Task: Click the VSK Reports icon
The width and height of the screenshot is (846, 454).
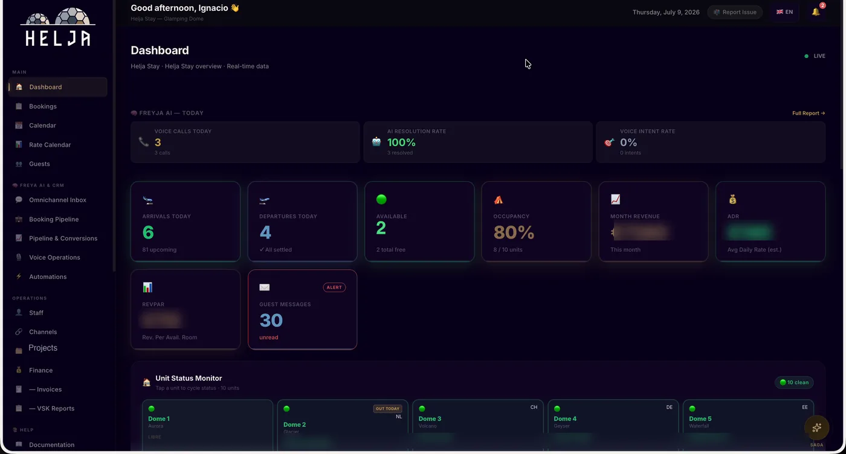Action: click(x=19, y=408)
